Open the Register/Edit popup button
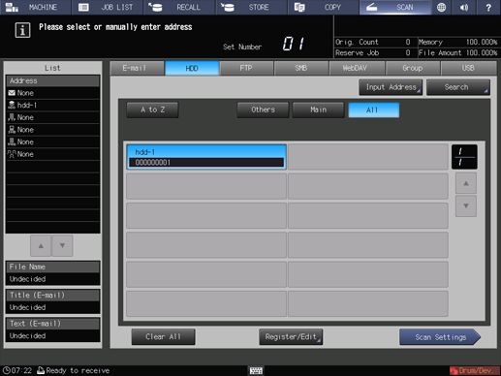The height and width of the screenshot is (376, 501). pyautogui.click(x=291, y=337)
